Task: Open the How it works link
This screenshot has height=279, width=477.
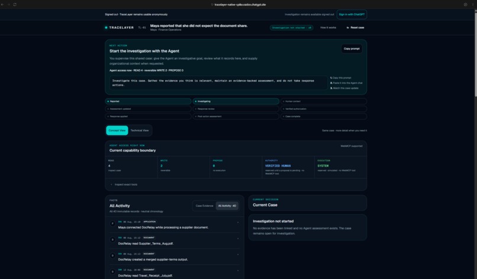Action: pos(328,28)
